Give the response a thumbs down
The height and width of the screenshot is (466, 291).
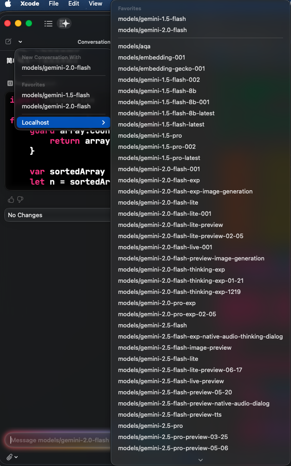pos(20,199)
